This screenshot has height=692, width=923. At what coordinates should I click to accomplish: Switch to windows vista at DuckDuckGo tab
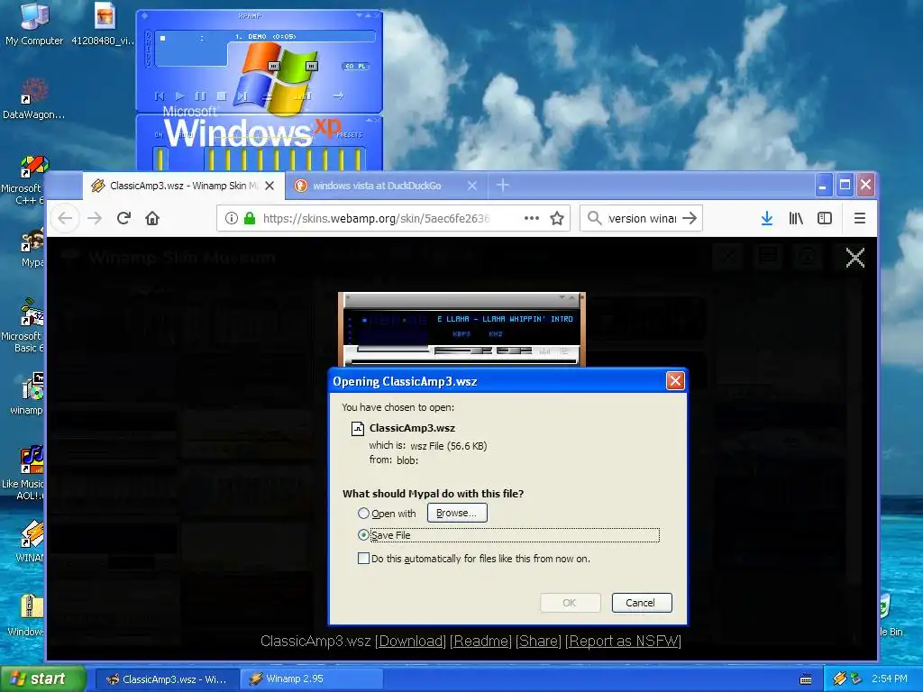386,186
